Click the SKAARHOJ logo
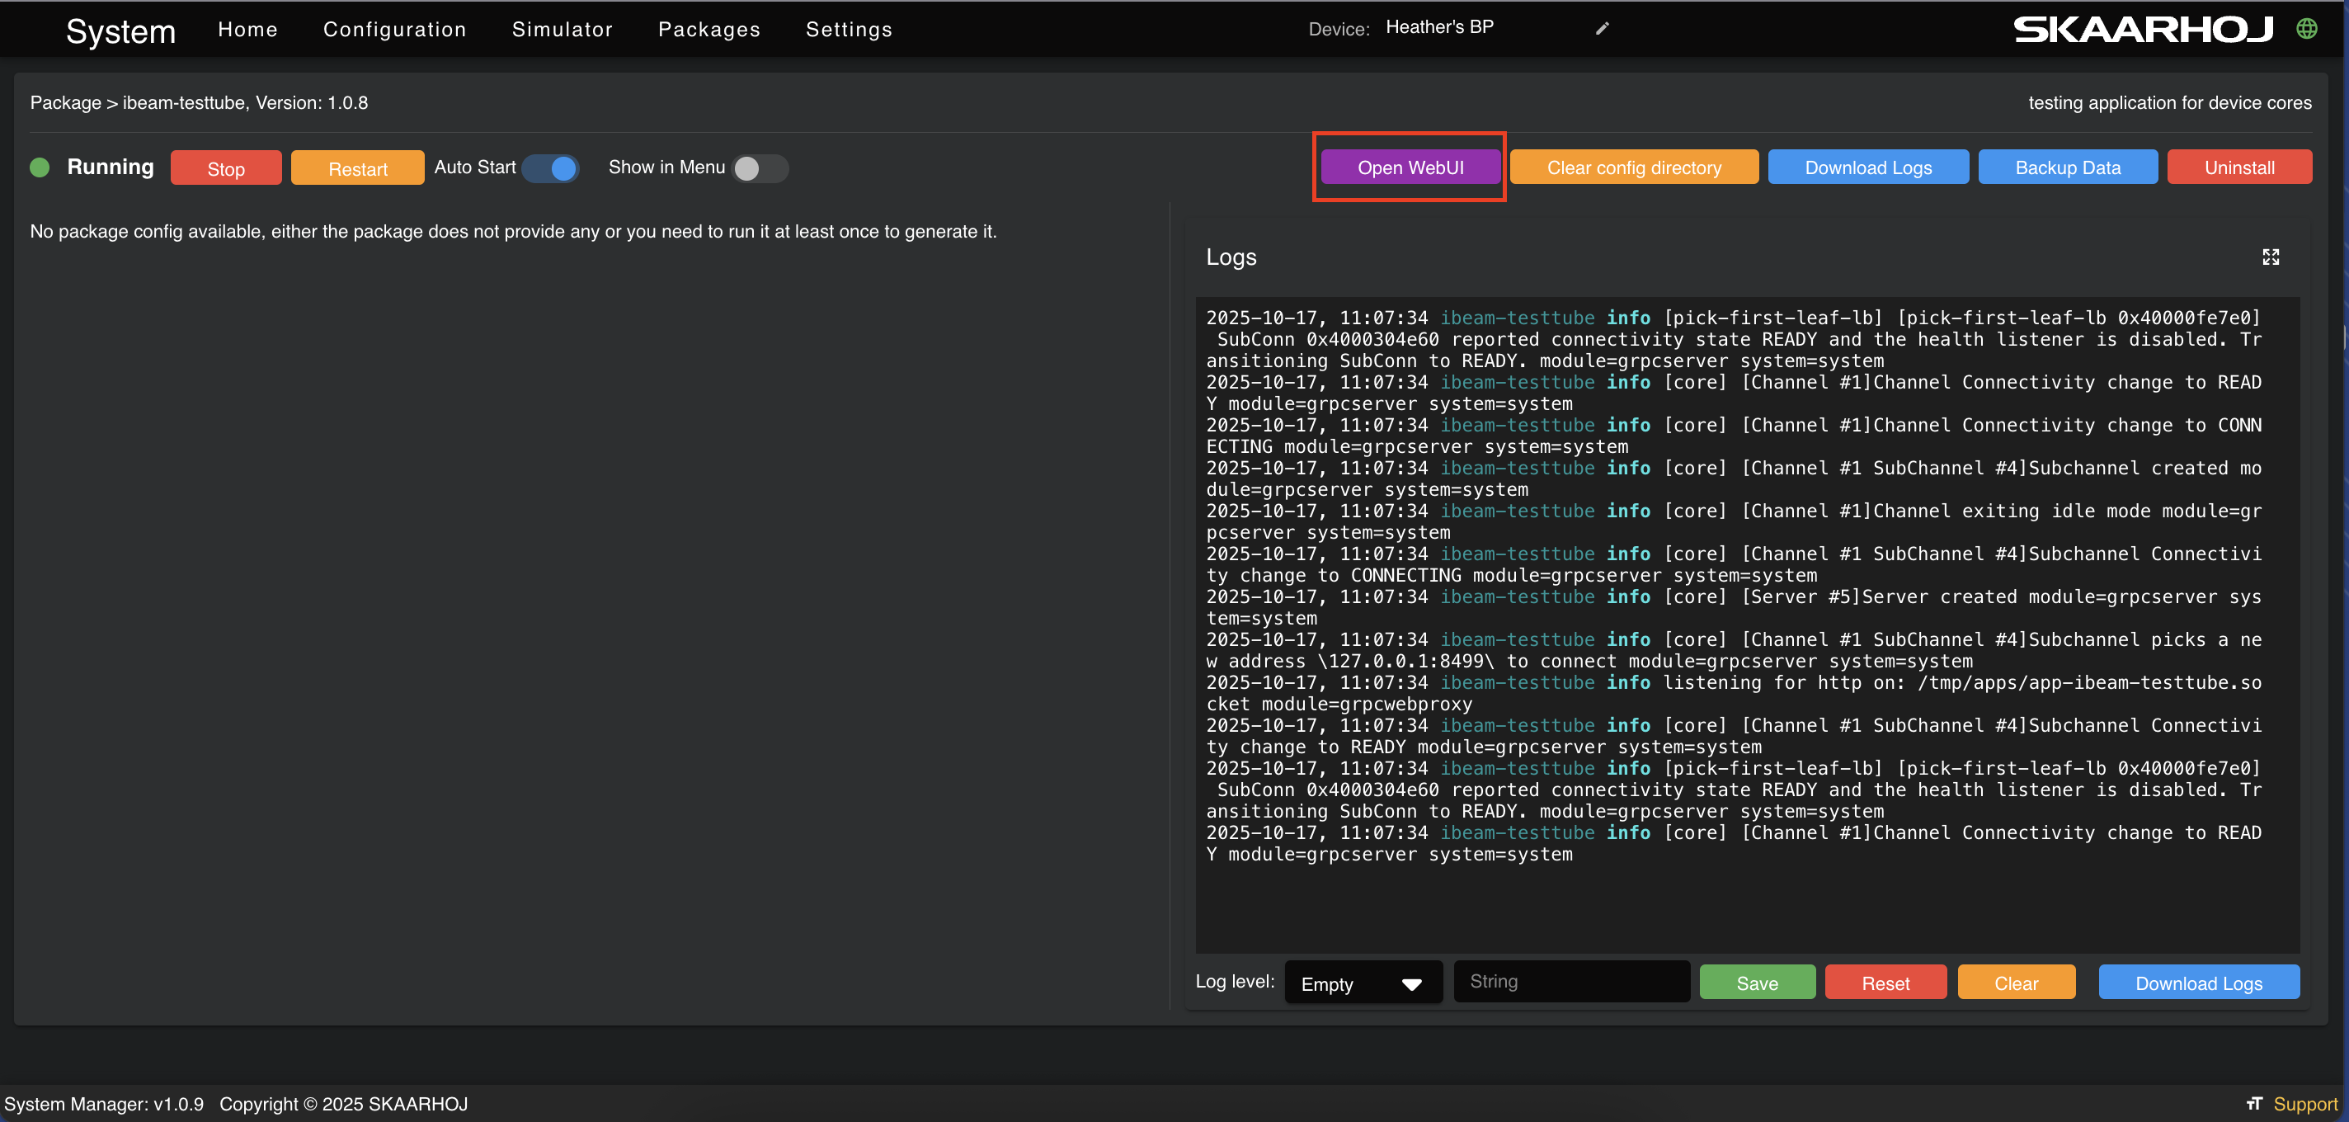This screenshot has height=1122, width=2349. click(2143, 29)
